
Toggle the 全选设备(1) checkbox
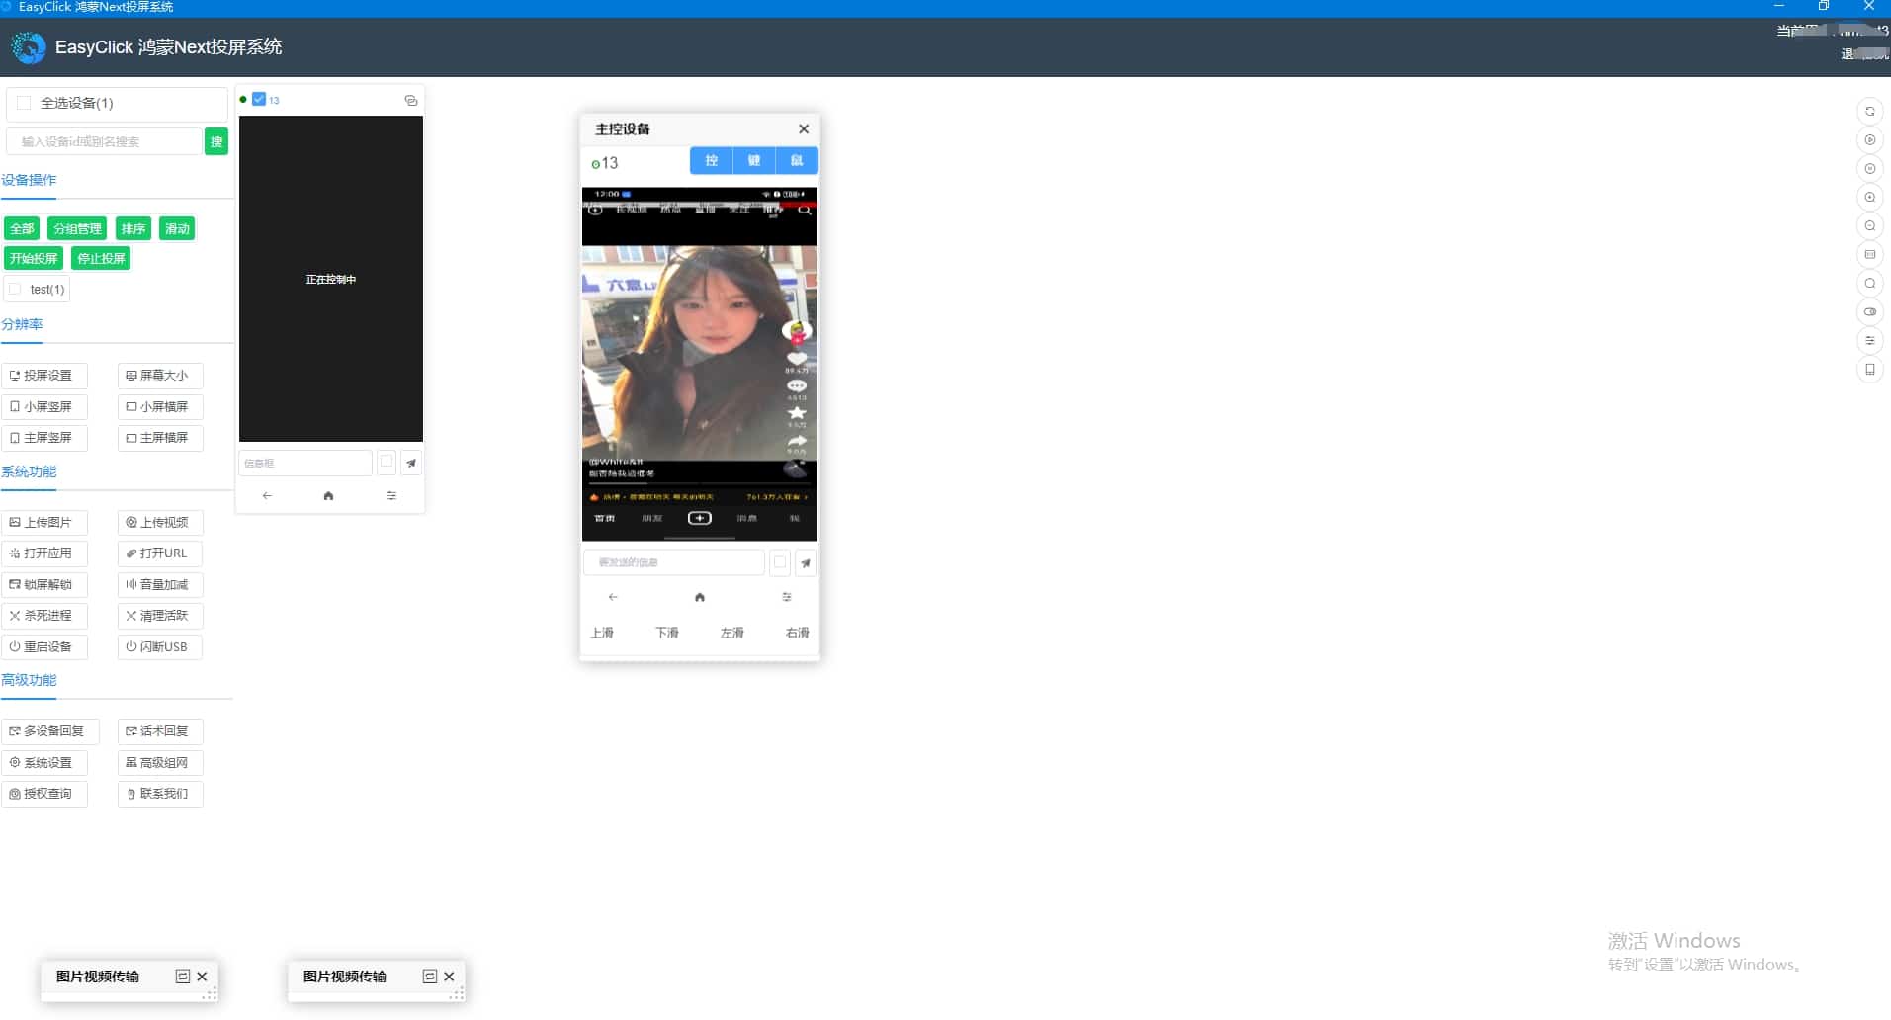24,103
